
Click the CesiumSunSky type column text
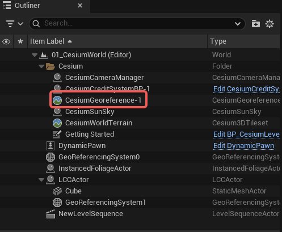point(237,112)
